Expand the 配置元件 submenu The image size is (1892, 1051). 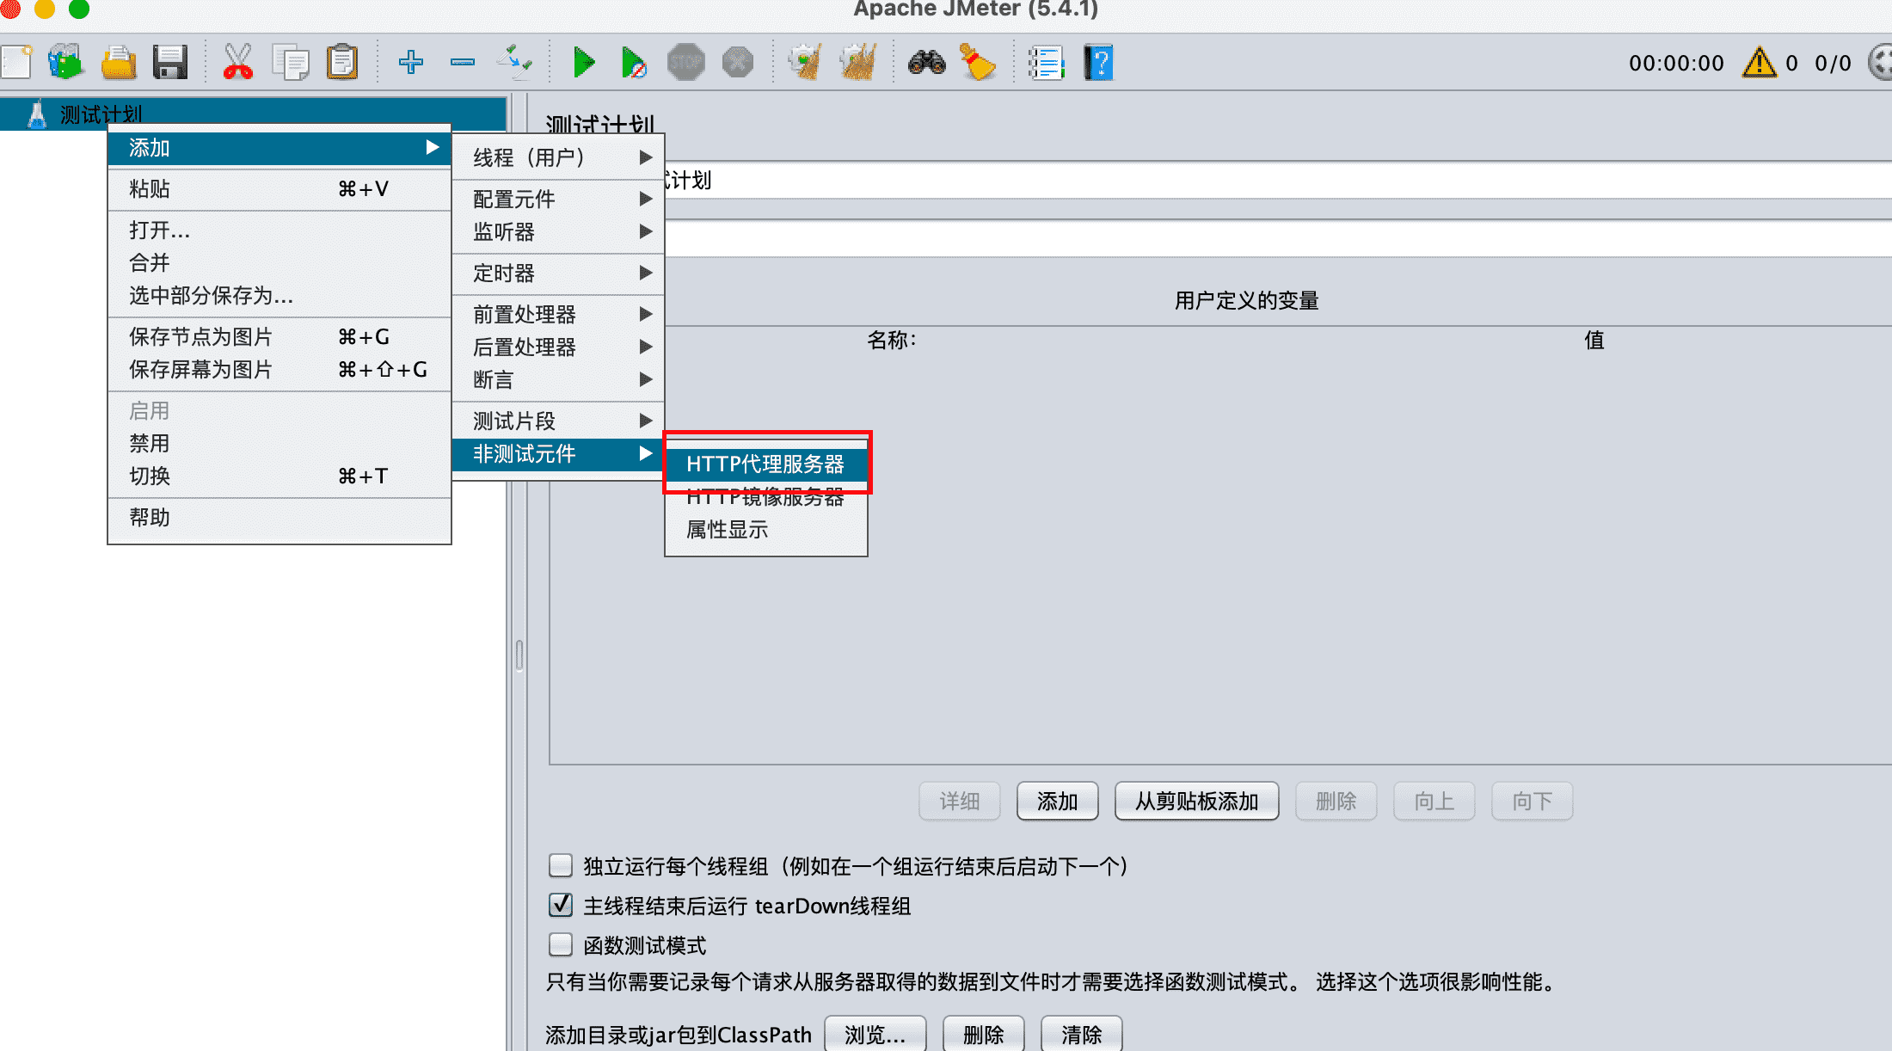point(558,199)
